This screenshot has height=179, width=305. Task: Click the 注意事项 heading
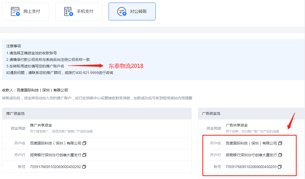coord(14,46)
